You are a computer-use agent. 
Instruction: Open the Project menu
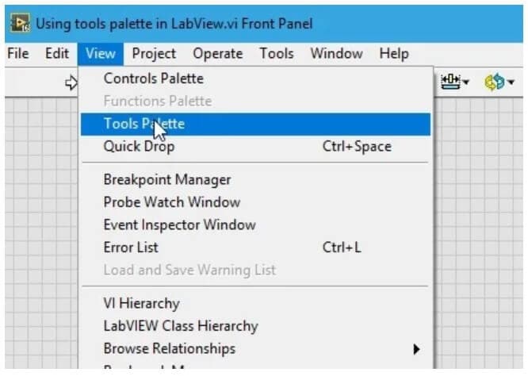click(x=154, y=54)
